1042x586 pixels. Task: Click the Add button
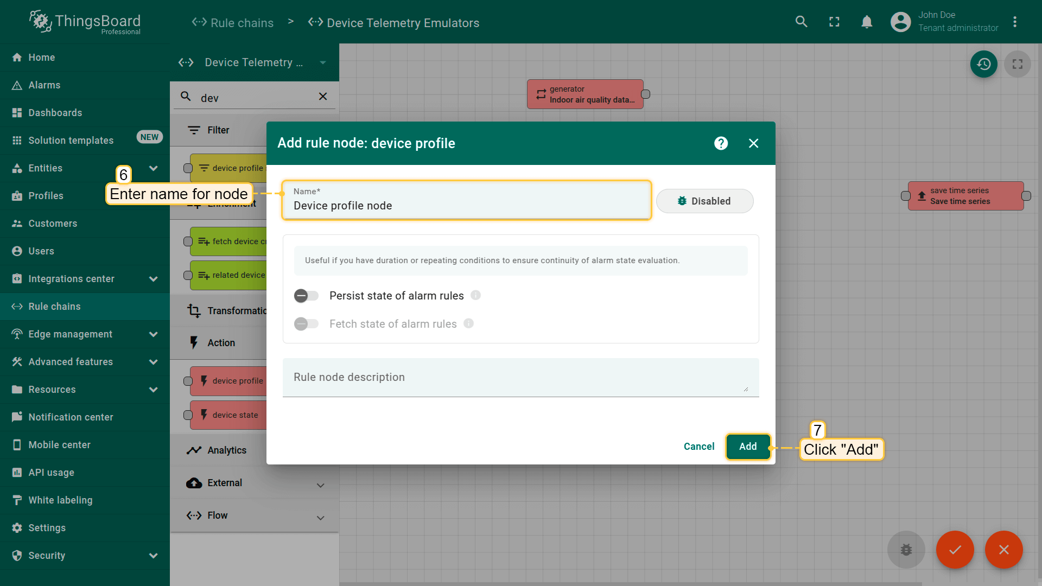[x=748, y=447]
